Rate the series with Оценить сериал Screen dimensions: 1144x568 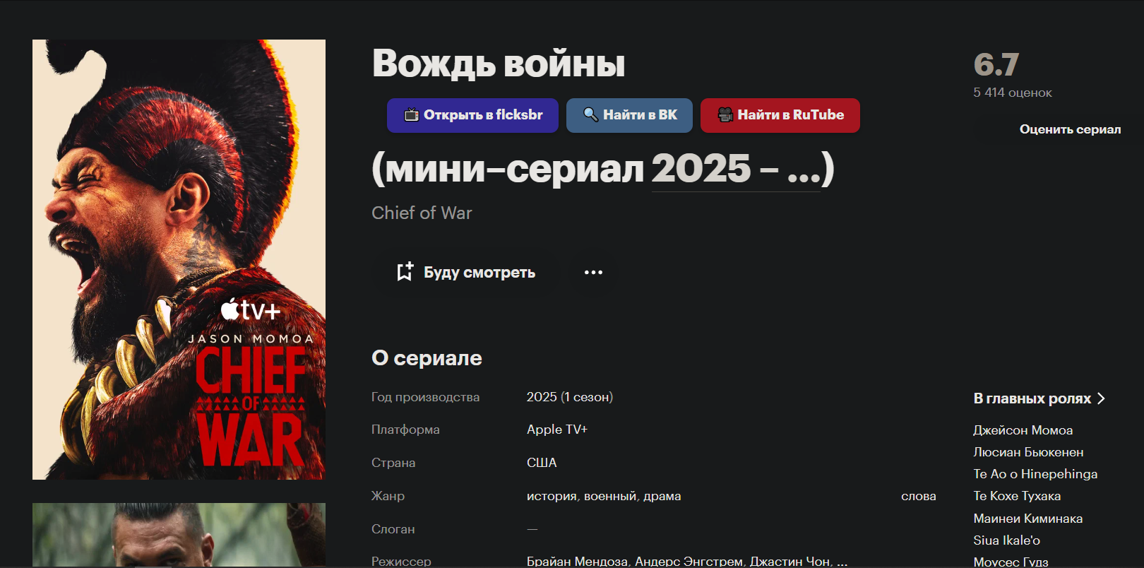click(x=1070, y=129)
